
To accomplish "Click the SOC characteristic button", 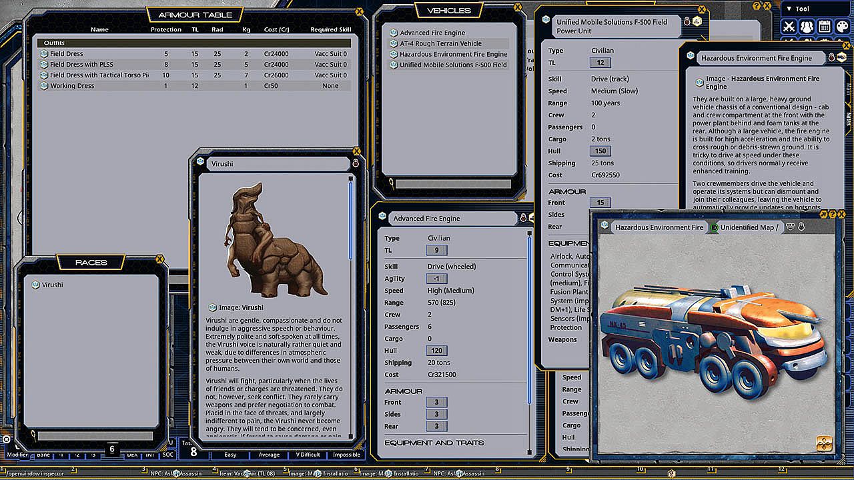I will (x=169, y=455).
